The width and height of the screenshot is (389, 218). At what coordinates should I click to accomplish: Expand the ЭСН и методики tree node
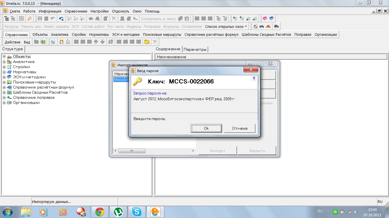pos(4,77)
